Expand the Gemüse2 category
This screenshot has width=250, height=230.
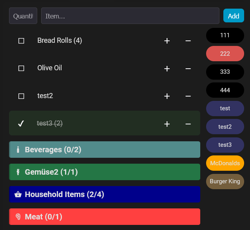105,172
